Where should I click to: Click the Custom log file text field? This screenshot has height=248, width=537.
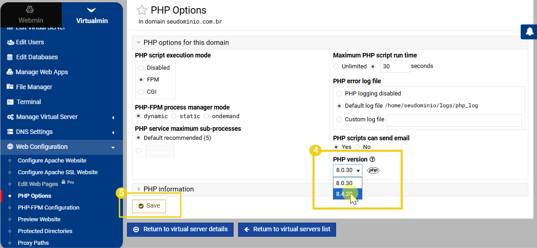tap(454, 120)
